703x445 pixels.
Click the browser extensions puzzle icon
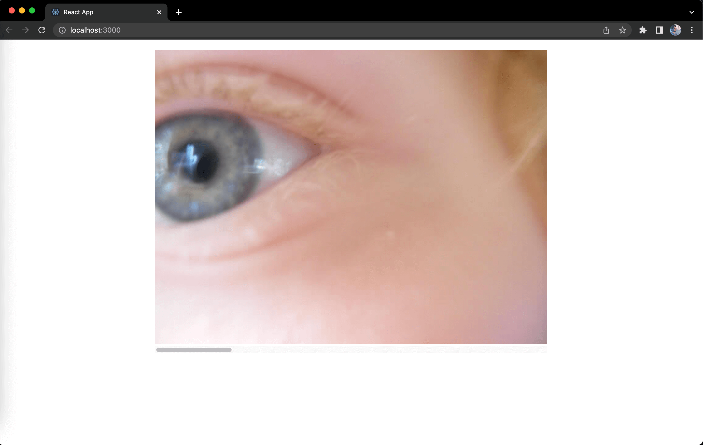pos(642,30)
